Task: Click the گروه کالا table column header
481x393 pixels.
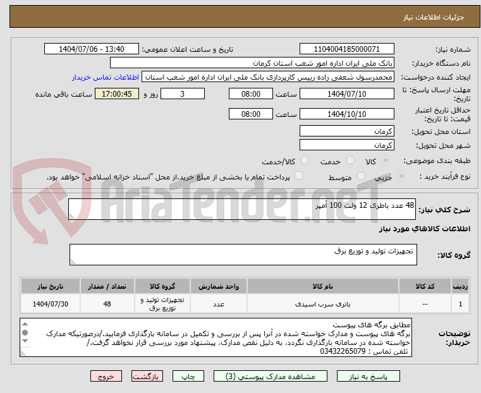Action: pos(162,286)
